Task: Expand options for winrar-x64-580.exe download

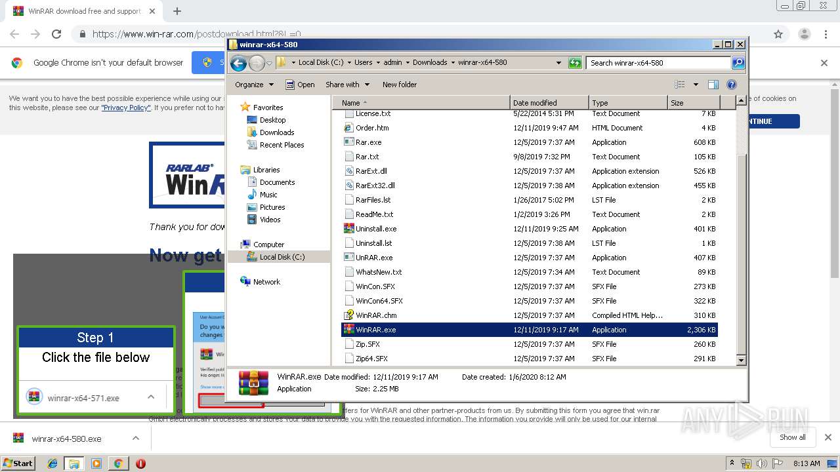Action: click(136, 438)
